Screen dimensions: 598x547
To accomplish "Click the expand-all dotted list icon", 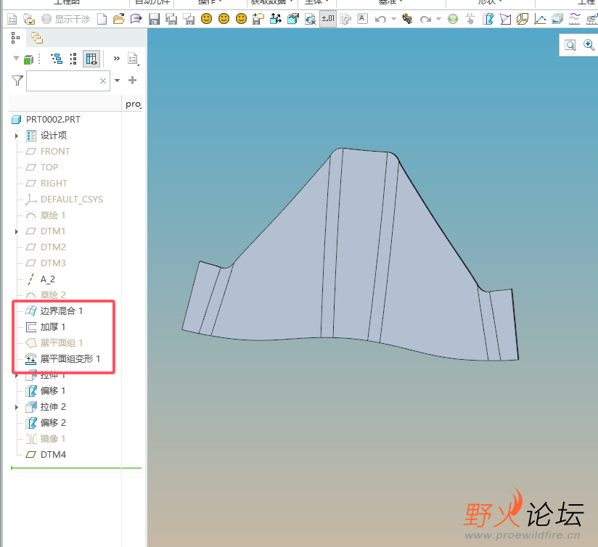I will tap(73, 59).
